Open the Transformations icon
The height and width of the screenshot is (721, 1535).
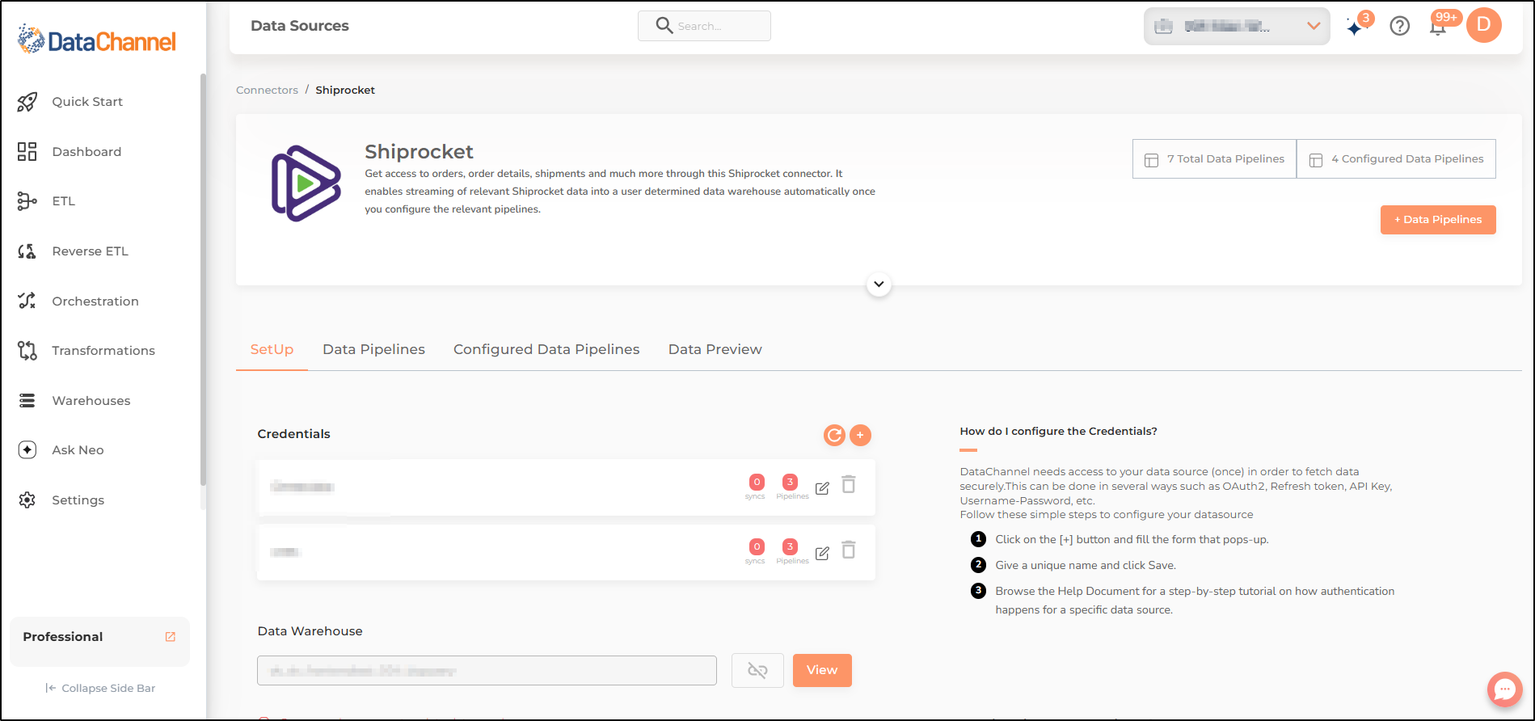27,351
